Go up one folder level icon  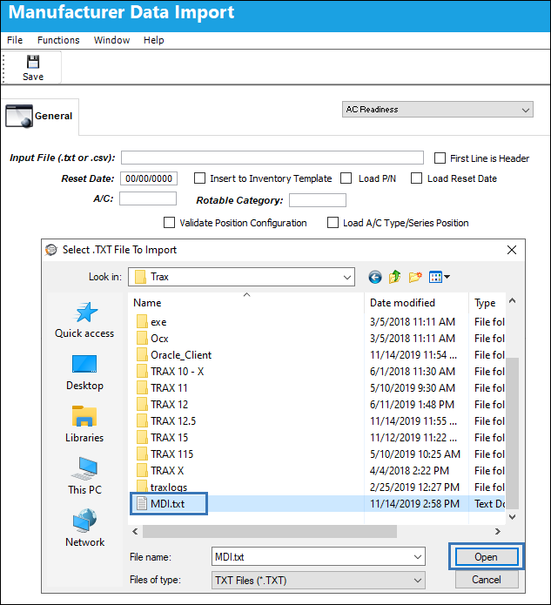(394, 277)
